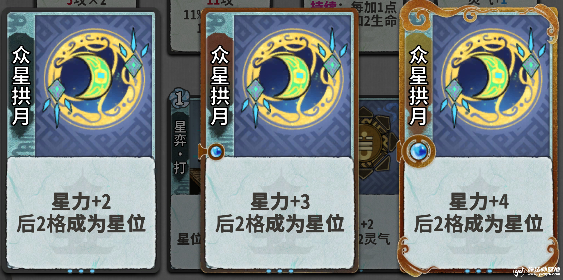This screenshot has height=280, width=563.
Task: Click blue orb gem on gold-framed card
Action: [x=419, y=151]
